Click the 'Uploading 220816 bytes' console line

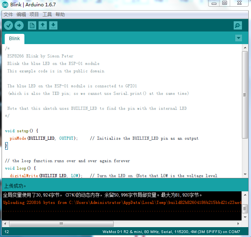tap(122, 202)
